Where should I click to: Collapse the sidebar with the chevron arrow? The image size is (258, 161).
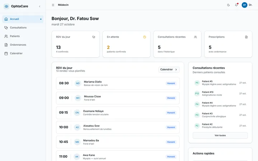[x=40, y=6]
